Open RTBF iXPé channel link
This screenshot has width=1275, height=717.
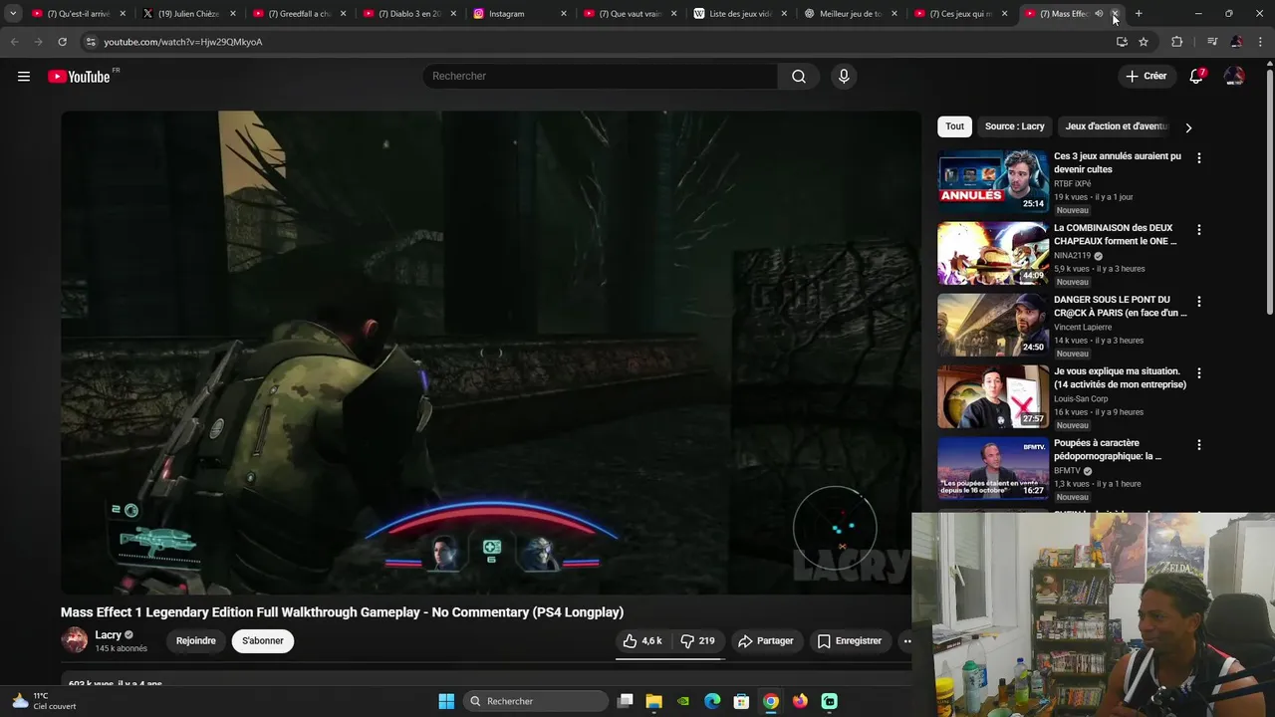(x=1073, y=183)
